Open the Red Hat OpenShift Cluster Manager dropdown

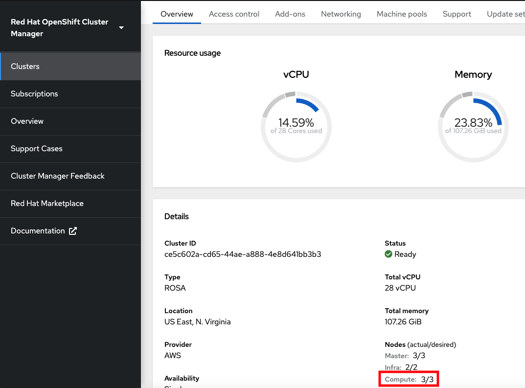click(121, 28)
